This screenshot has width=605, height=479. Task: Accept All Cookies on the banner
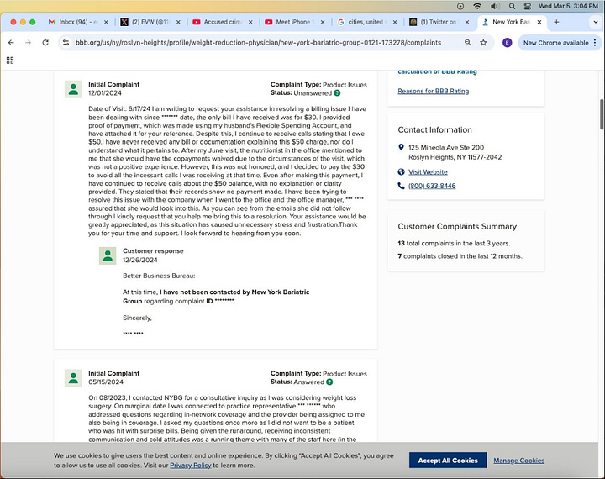(448, 461)
